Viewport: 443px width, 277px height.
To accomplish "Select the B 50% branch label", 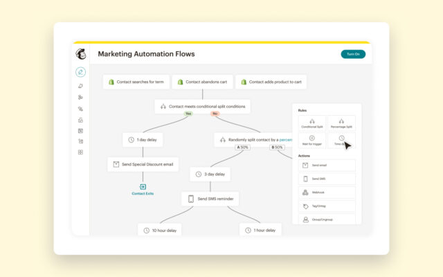I will point(277,148).
